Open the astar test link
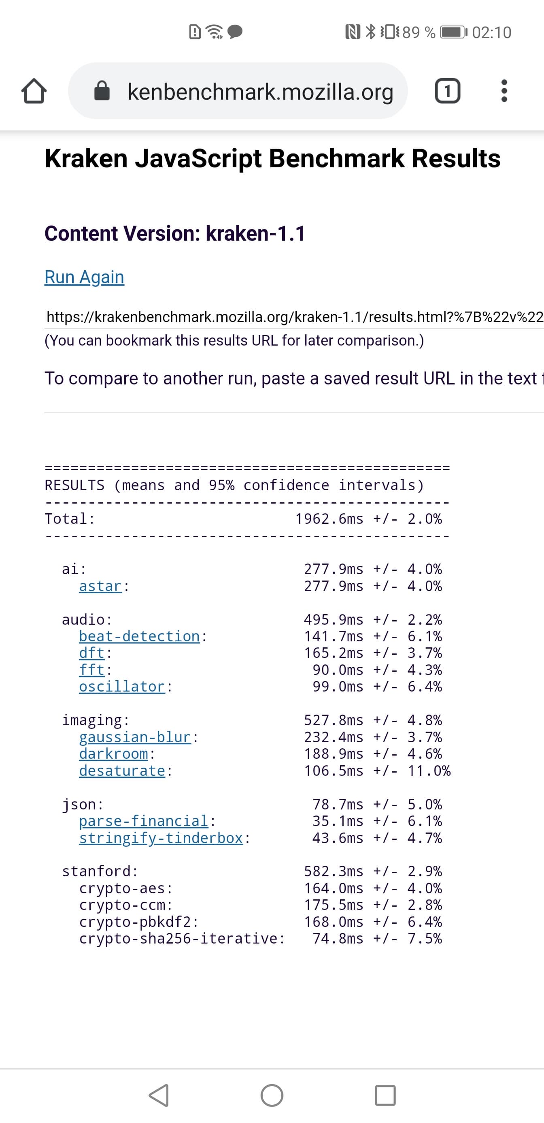 (100, 586)
